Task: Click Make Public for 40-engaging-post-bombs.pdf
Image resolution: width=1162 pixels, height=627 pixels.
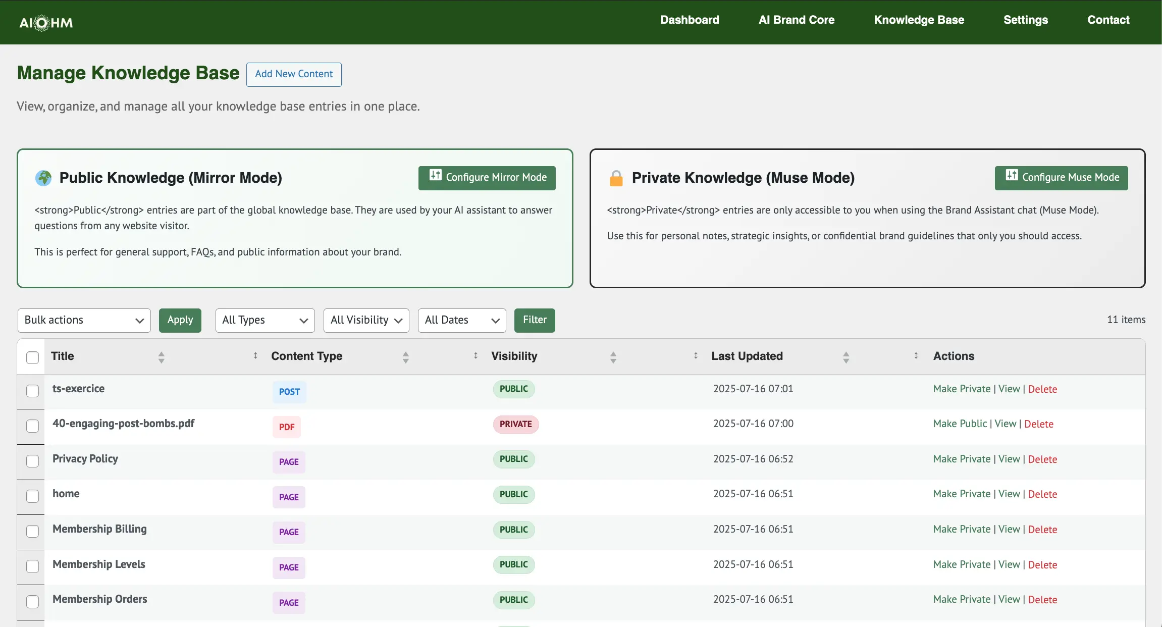Action: [960, 424]
